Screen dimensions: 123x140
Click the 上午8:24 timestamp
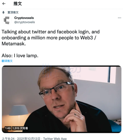[x=8, y=139]
